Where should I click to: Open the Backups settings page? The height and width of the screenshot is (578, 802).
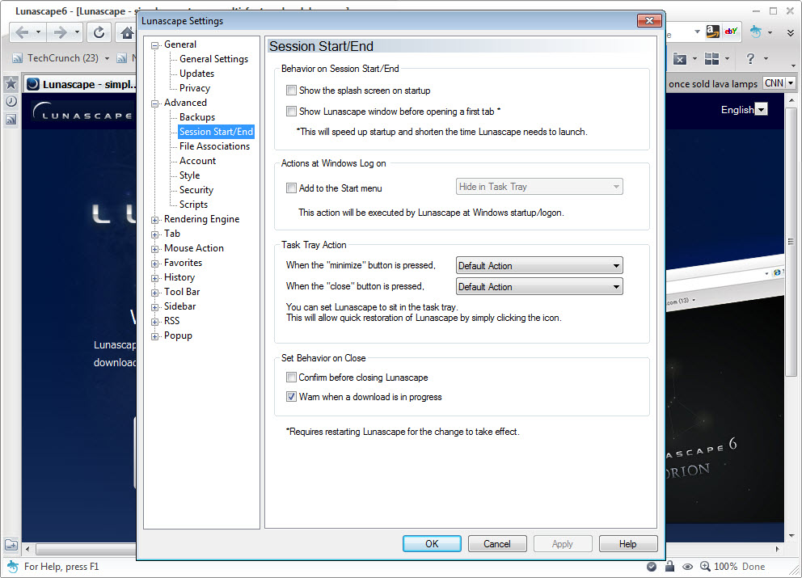coord(197,117)
